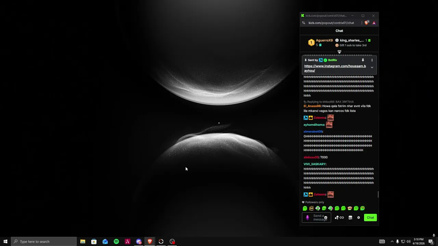The image size is (438, 246).
Task: Click the taskbar 'Type here to search' box
Action: click(x=44, y=242)
